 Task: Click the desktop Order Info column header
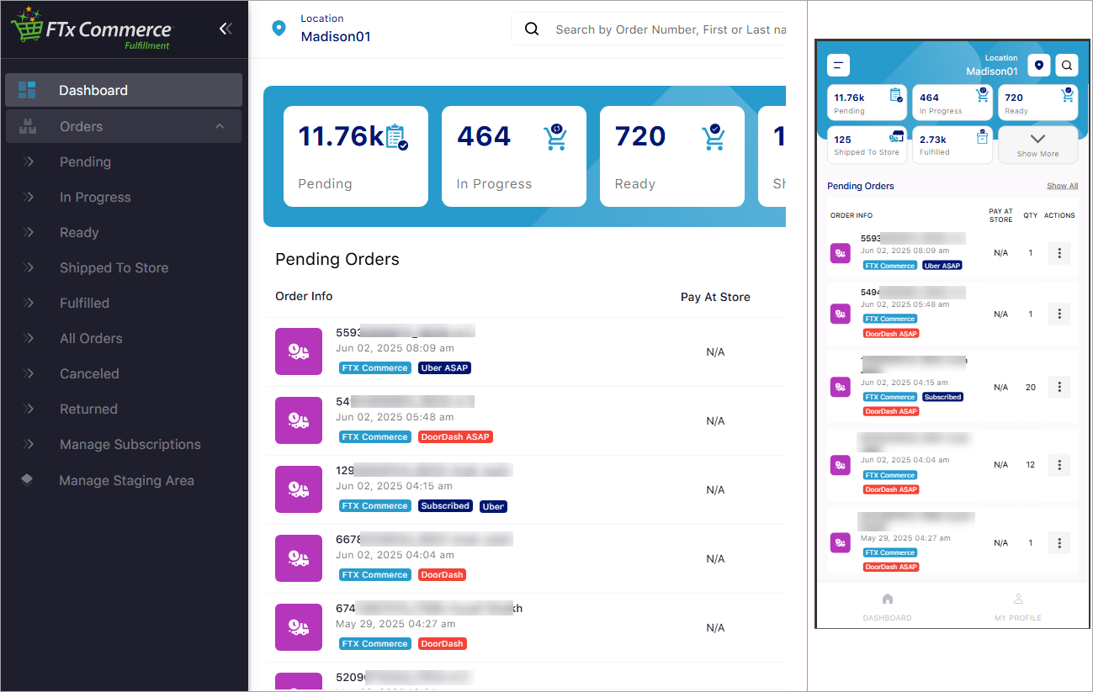[304, 296]
